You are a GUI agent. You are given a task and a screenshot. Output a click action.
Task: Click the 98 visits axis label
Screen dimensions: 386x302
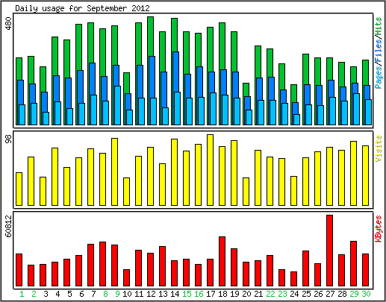point(9,139)
